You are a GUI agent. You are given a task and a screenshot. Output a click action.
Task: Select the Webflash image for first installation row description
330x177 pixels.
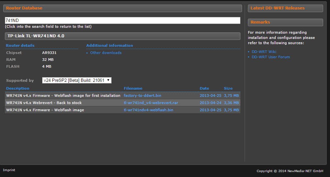point(63,96)
